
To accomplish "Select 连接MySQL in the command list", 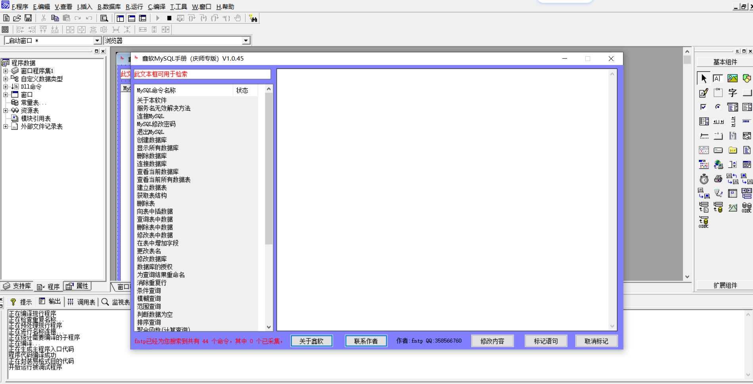I will coord(150,116).
